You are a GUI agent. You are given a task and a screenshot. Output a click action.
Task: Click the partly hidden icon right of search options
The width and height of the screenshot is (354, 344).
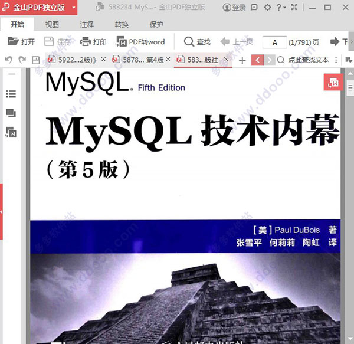click(349, 60)
